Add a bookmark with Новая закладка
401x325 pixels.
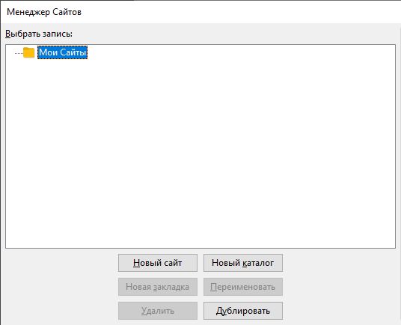pyautogui.click(x=158, y=287)
